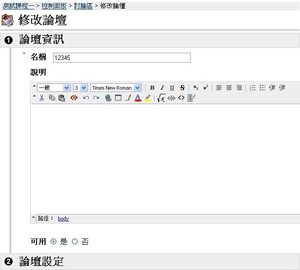Open the font size dropdown showing 3
Screen dimensions: 300x270
[x=80, y=88]
